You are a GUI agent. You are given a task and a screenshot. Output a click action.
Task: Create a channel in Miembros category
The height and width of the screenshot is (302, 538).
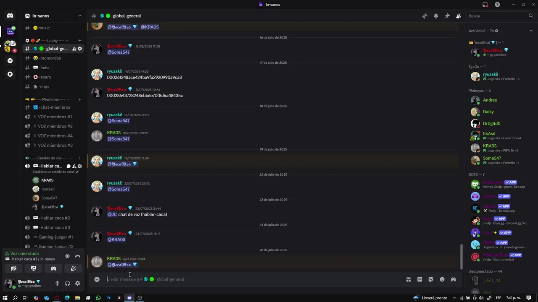(80, 99)
